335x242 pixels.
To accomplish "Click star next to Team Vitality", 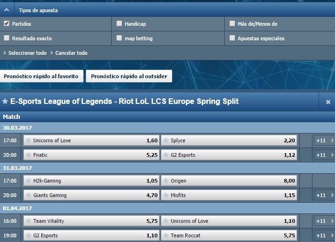I will pyautogui.click(x=28, y=221).
